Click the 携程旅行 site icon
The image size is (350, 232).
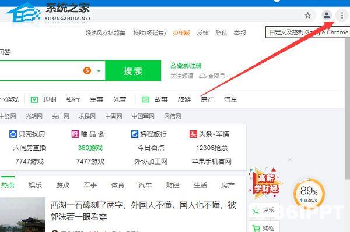pos(134,134)
